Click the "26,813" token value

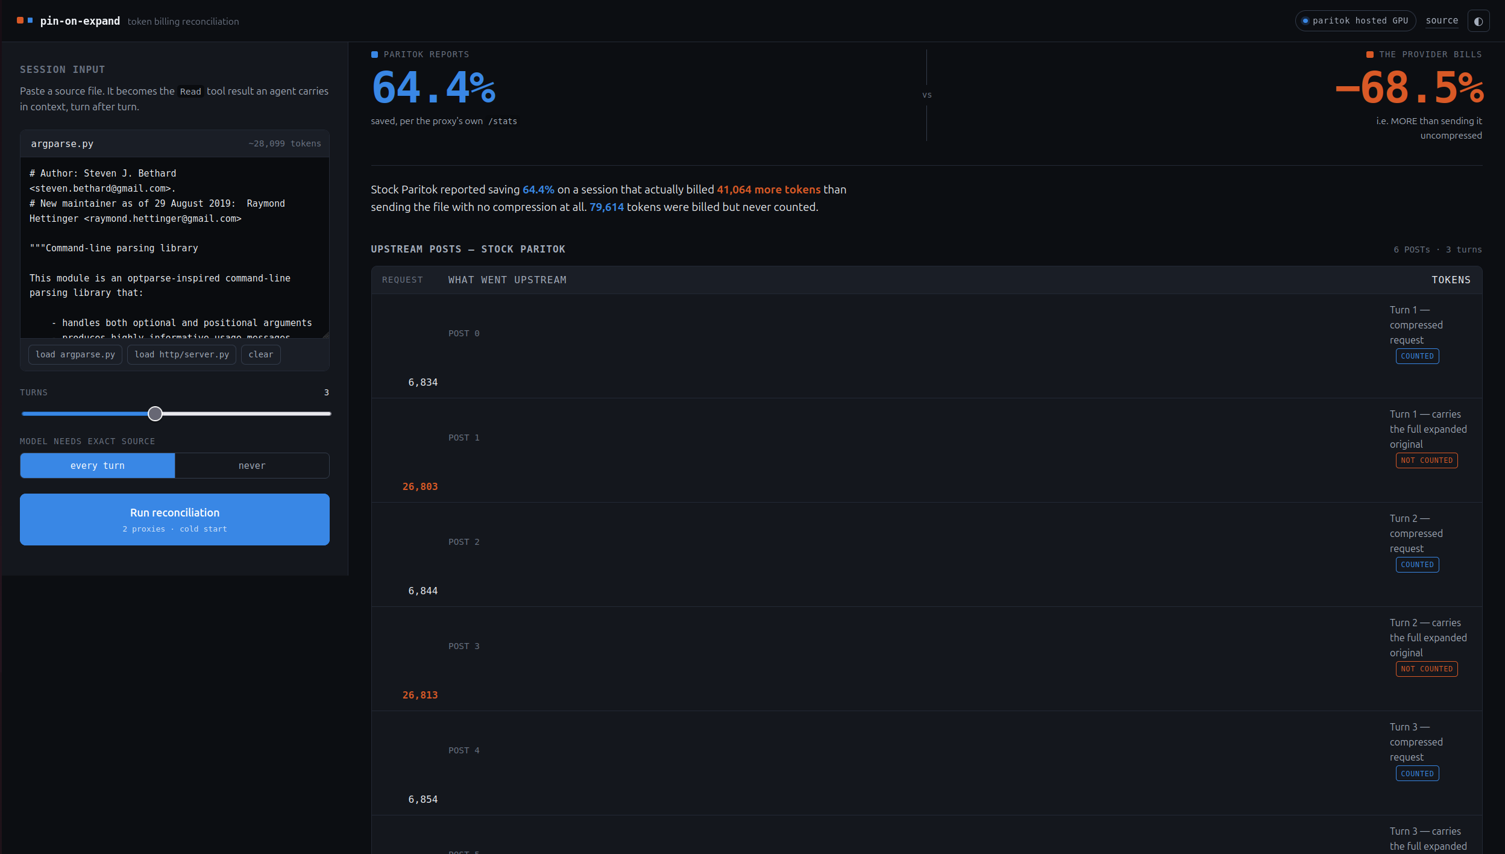(x=420, y=695)
